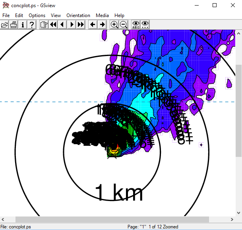Skip back multiple pages with double-left arrow
Viewport: 242px width, 230px height.
[x=53, y=25]
